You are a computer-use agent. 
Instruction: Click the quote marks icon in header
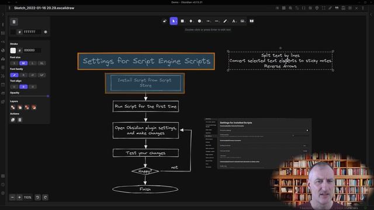click(x=337, y=8)
